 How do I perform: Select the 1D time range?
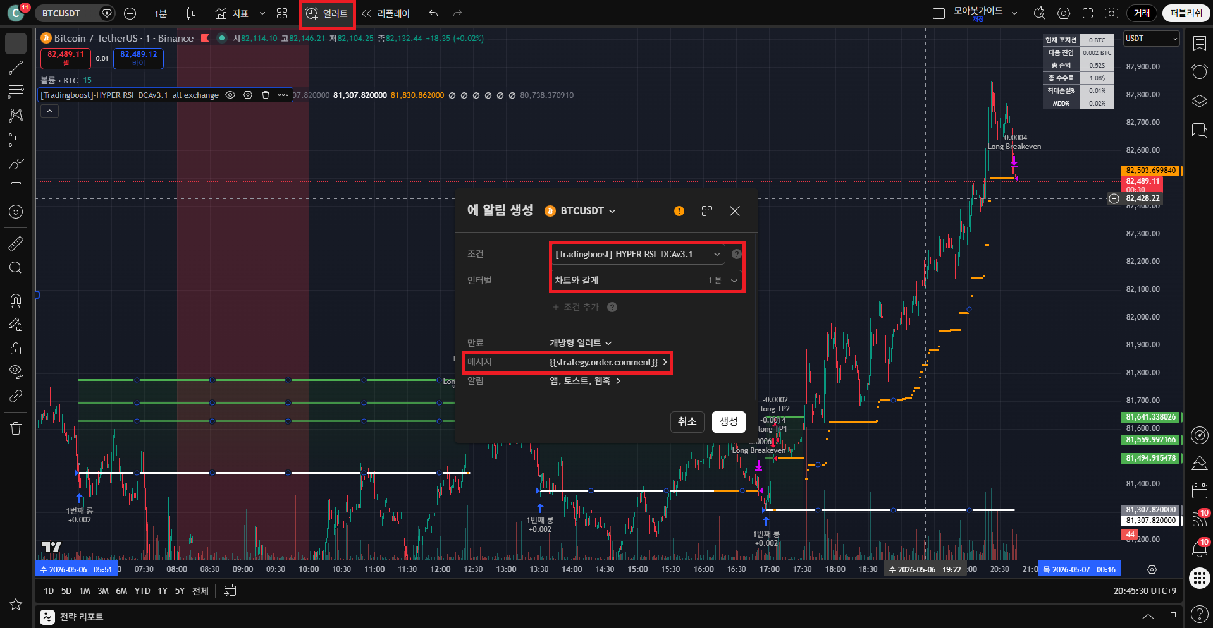coord(49,591)
